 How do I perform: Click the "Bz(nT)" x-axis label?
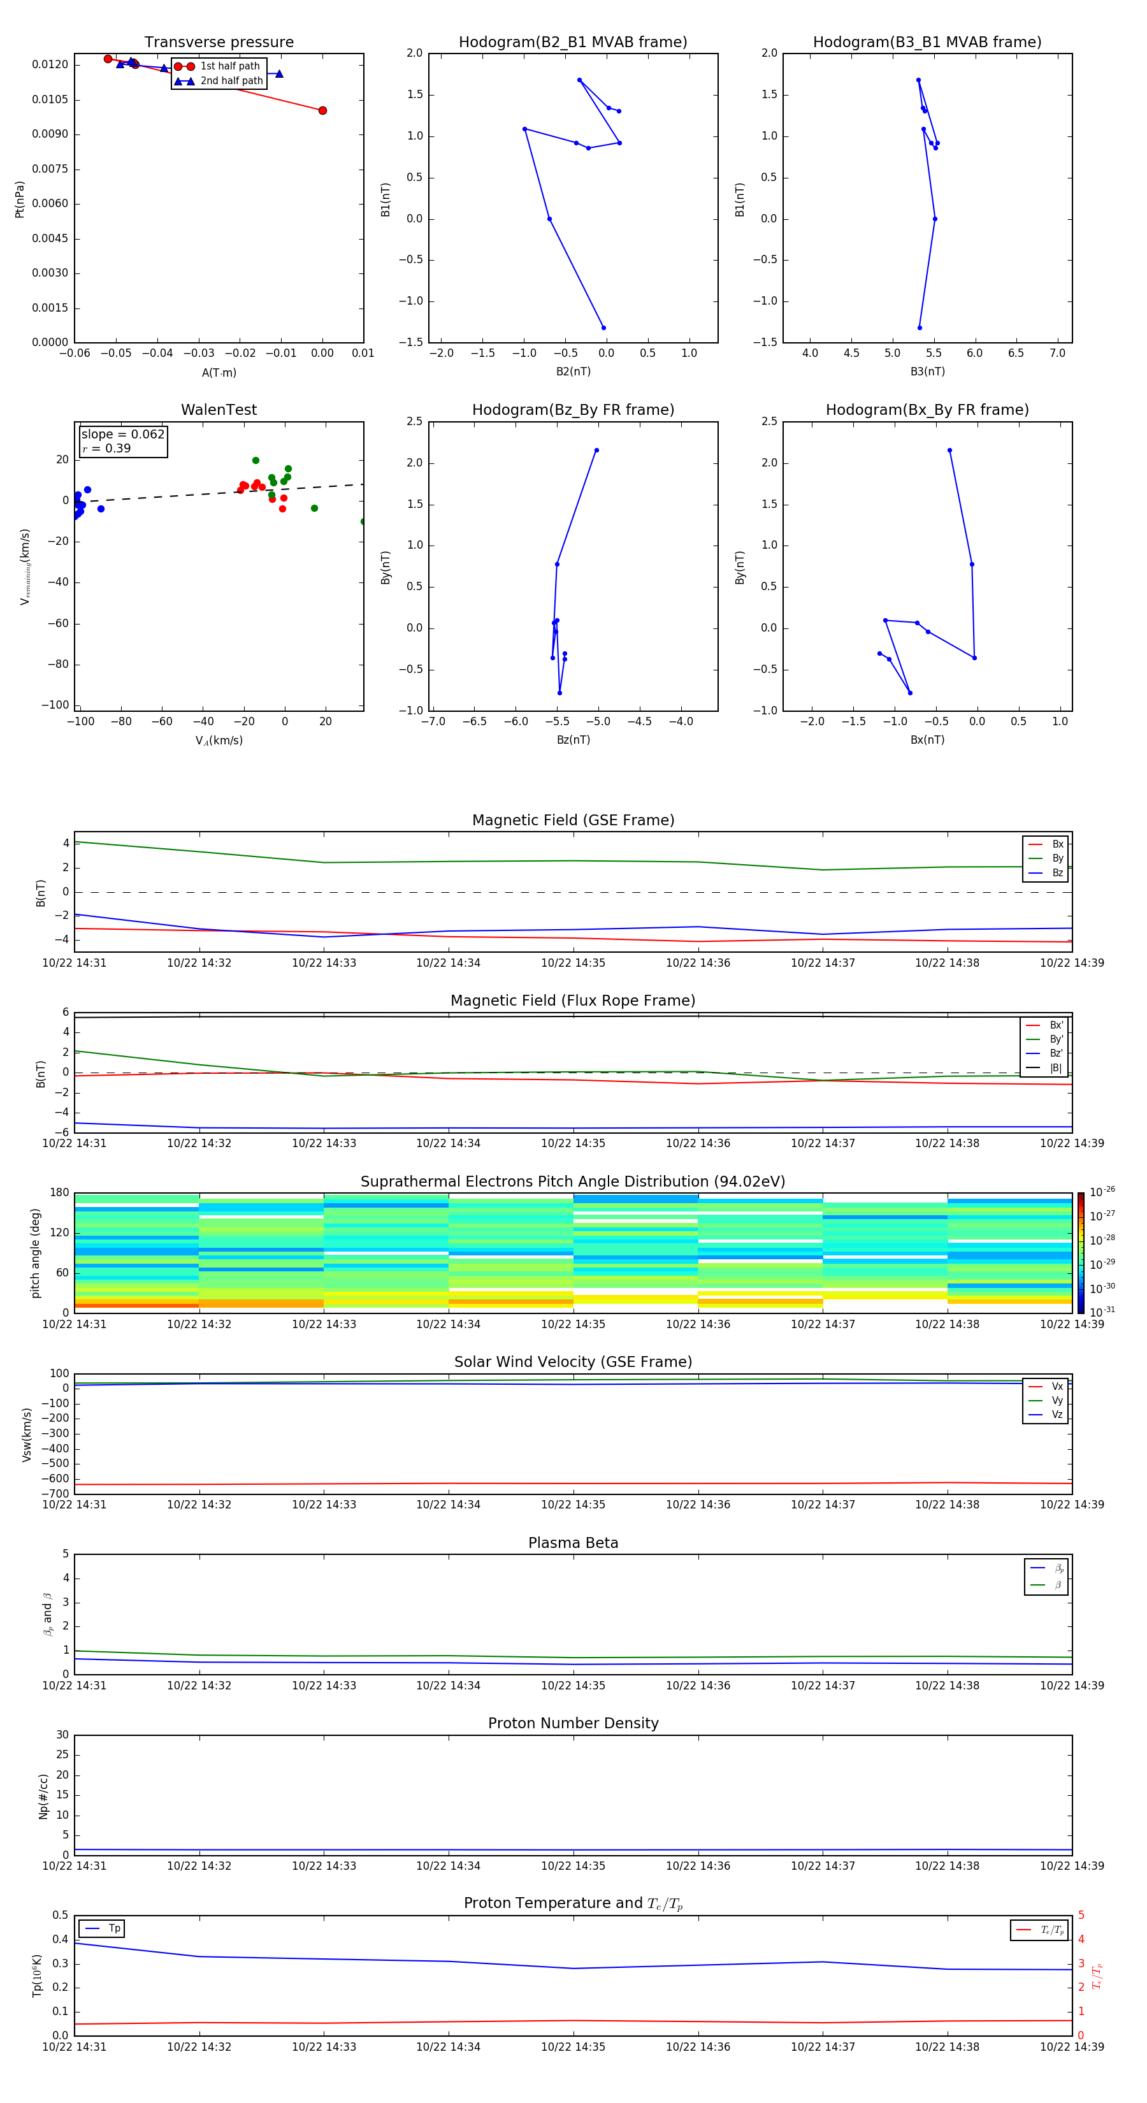coord(573,740)
